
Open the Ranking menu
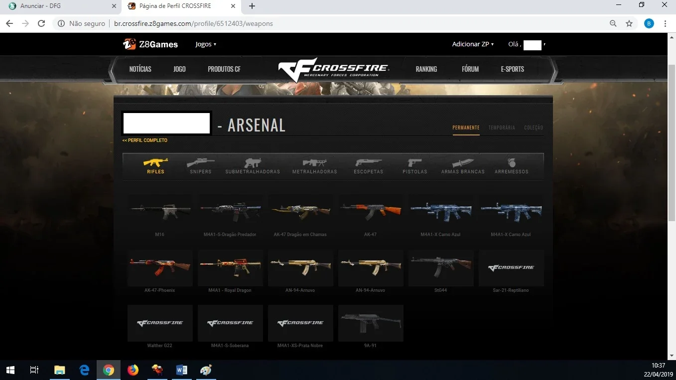coord(426,69)
